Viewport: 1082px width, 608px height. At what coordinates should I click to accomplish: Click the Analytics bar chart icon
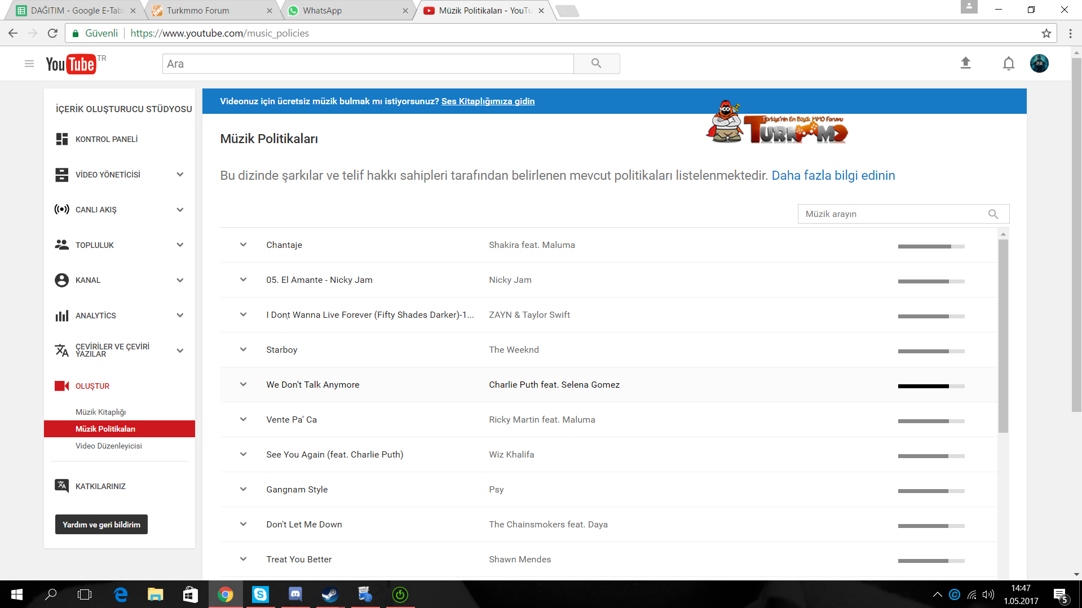coord(62,316)
